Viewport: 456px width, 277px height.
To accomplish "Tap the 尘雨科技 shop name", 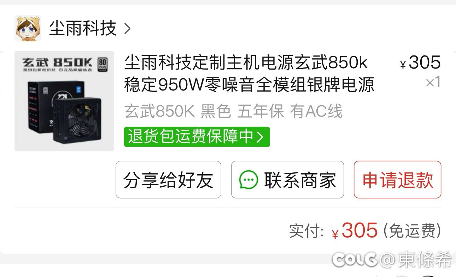I will point(83,28).
